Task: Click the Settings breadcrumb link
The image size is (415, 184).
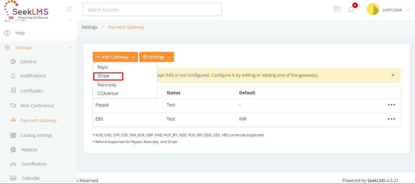Action: (x=90, y=27)
